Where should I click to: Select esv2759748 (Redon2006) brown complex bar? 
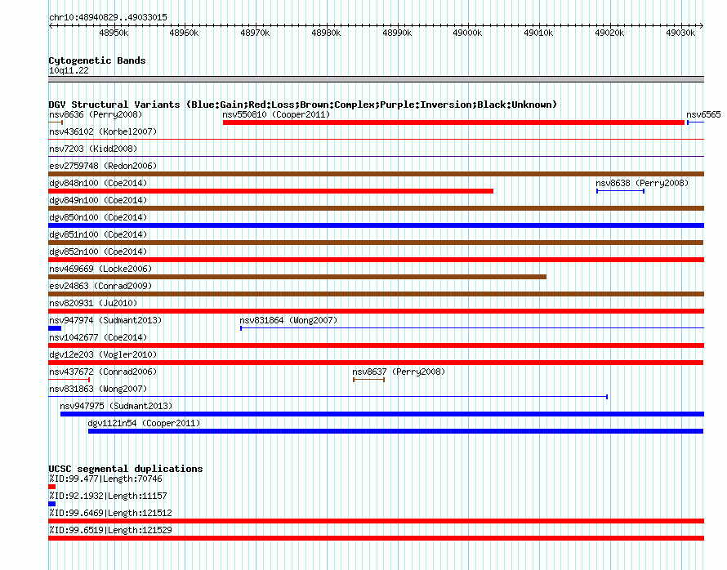pos(376,174)
